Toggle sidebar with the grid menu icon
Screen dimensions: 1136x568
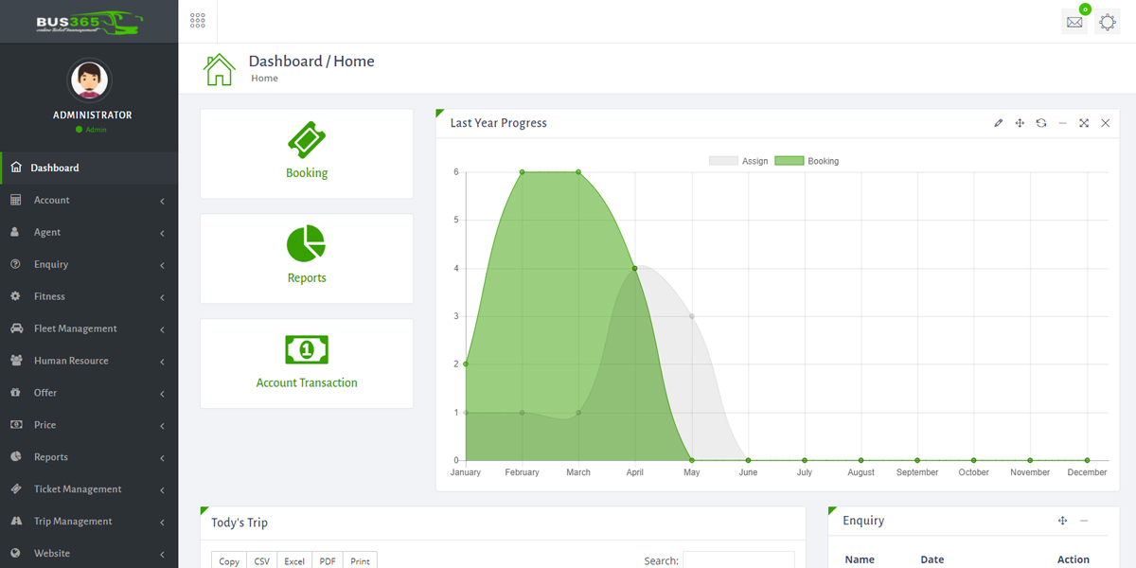point(198,21)
